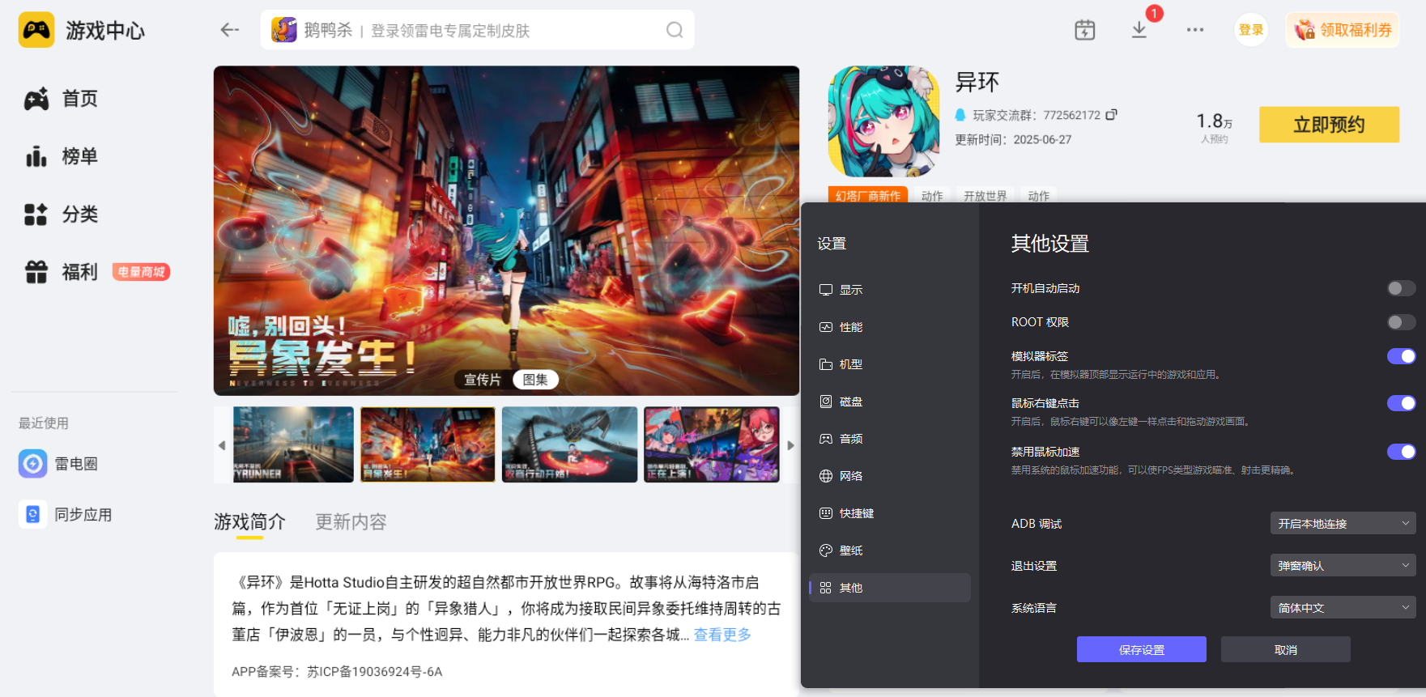The width and height of the screenshot is (1426, 697).
Task: Copy the player group number 772562172
Action: 1112,115
